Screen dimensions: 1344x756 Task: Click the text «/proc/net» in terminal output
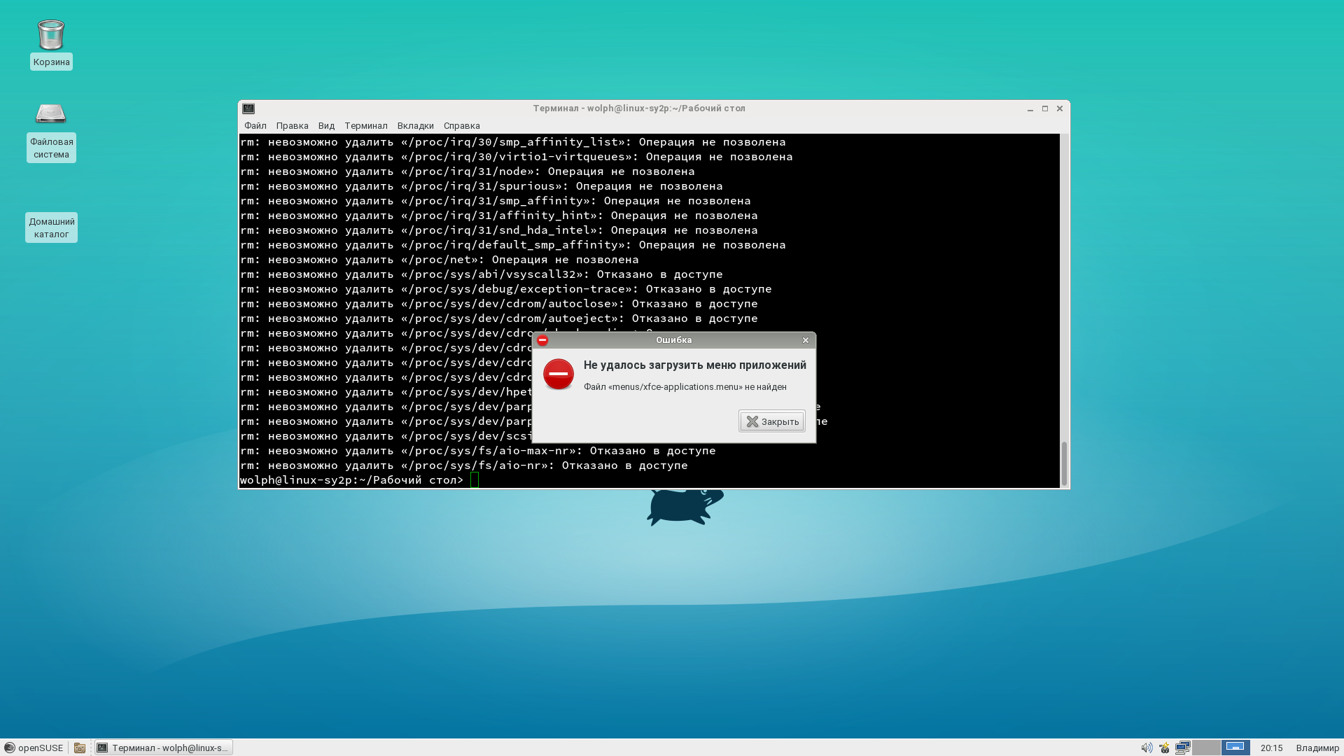pyautogui.click(x=442, y=260)
